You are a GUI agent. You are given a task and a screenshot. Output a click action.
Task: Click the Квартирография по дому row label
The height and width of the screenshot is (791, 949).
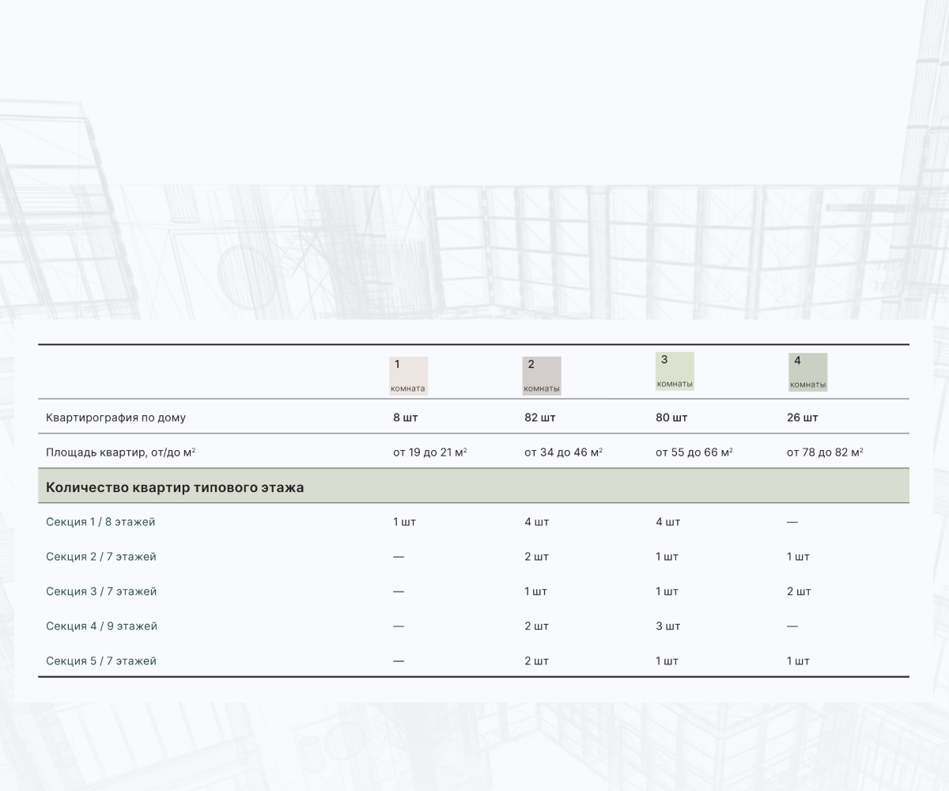pos(115,418)
